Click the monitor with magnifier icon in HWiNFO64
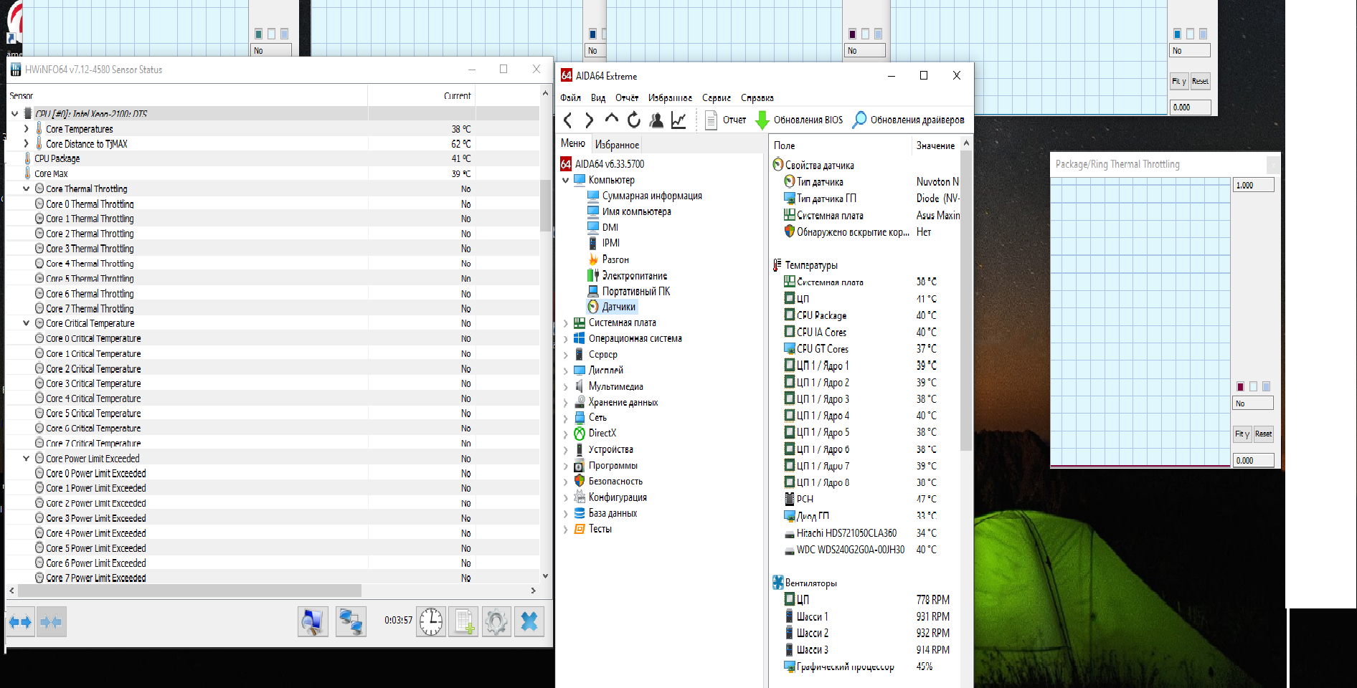The width and height of the screenshot is (1357, 688). (313, 622)
